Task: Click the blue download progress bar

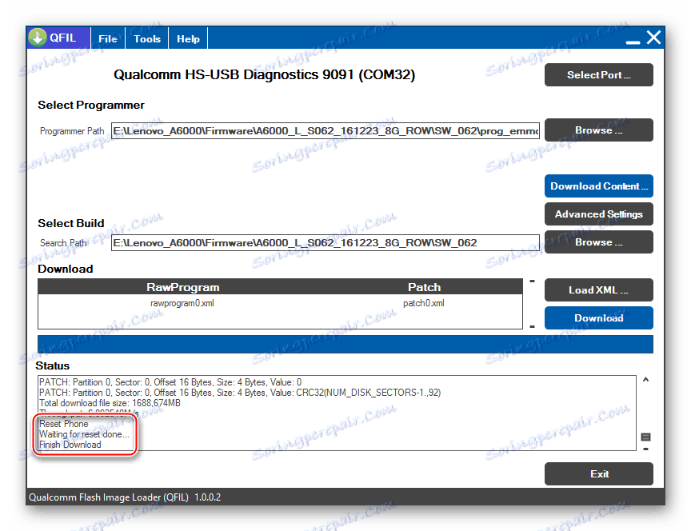Action: 345,344
